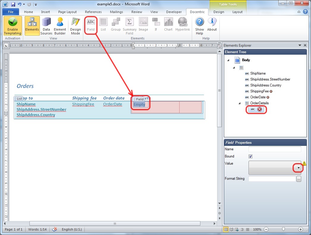Switch to the Developer tab
Viewport: 311px width, 235px height.
point(174,12)
